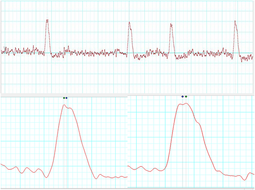
Task: Select the gray cursor line under the bottom-left green marker
Action: tap(64, 144)
